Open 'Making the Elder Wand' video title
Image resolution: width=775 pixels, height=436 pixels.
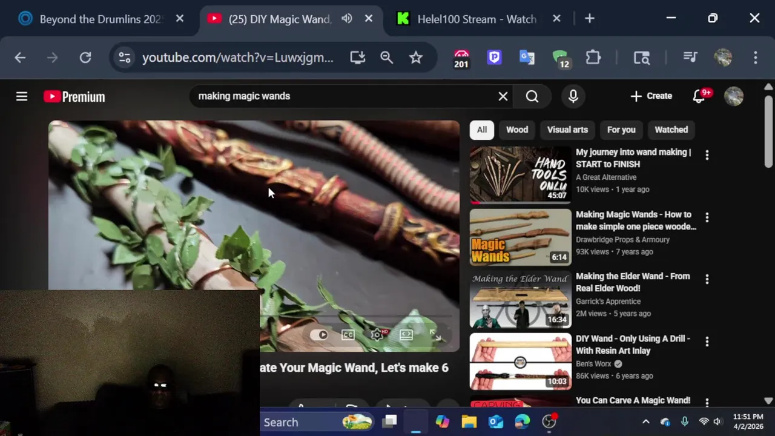pos(633,282)
